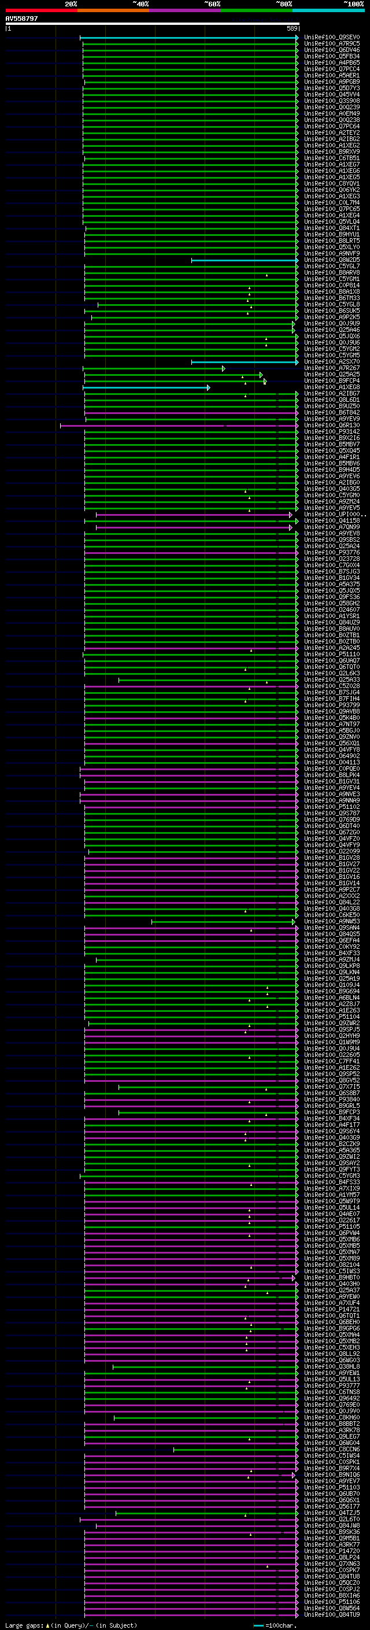Select hit label UniRef100_Q84XT1

click(x=331, y=228)
